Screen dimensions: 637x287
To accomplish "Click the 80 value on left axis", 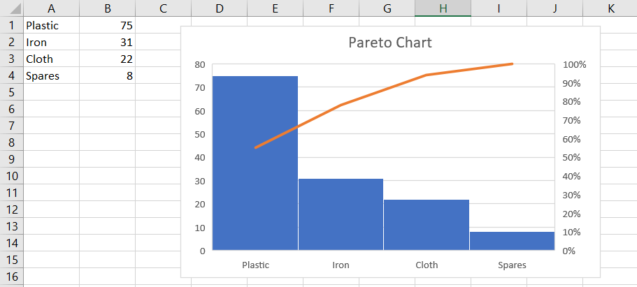I will click(x=200, y=64).
